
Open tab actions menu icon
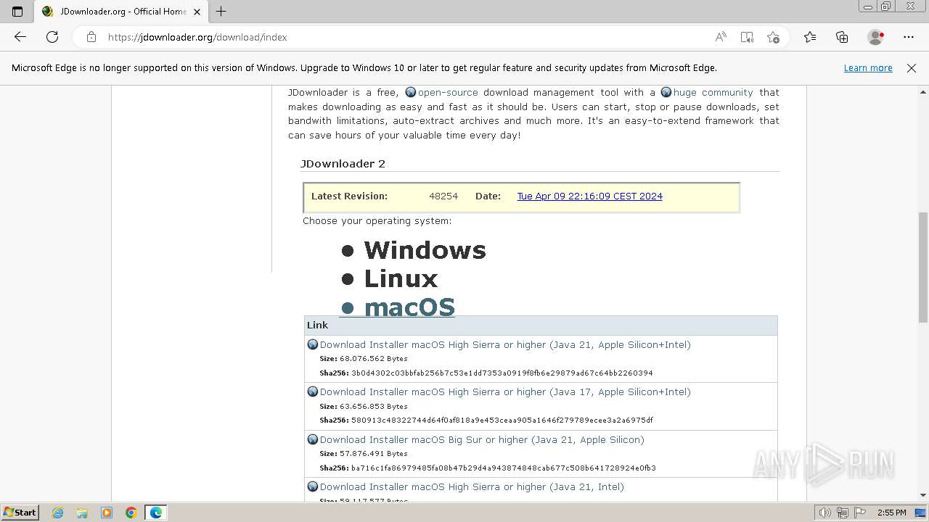(x=17, y=12)
